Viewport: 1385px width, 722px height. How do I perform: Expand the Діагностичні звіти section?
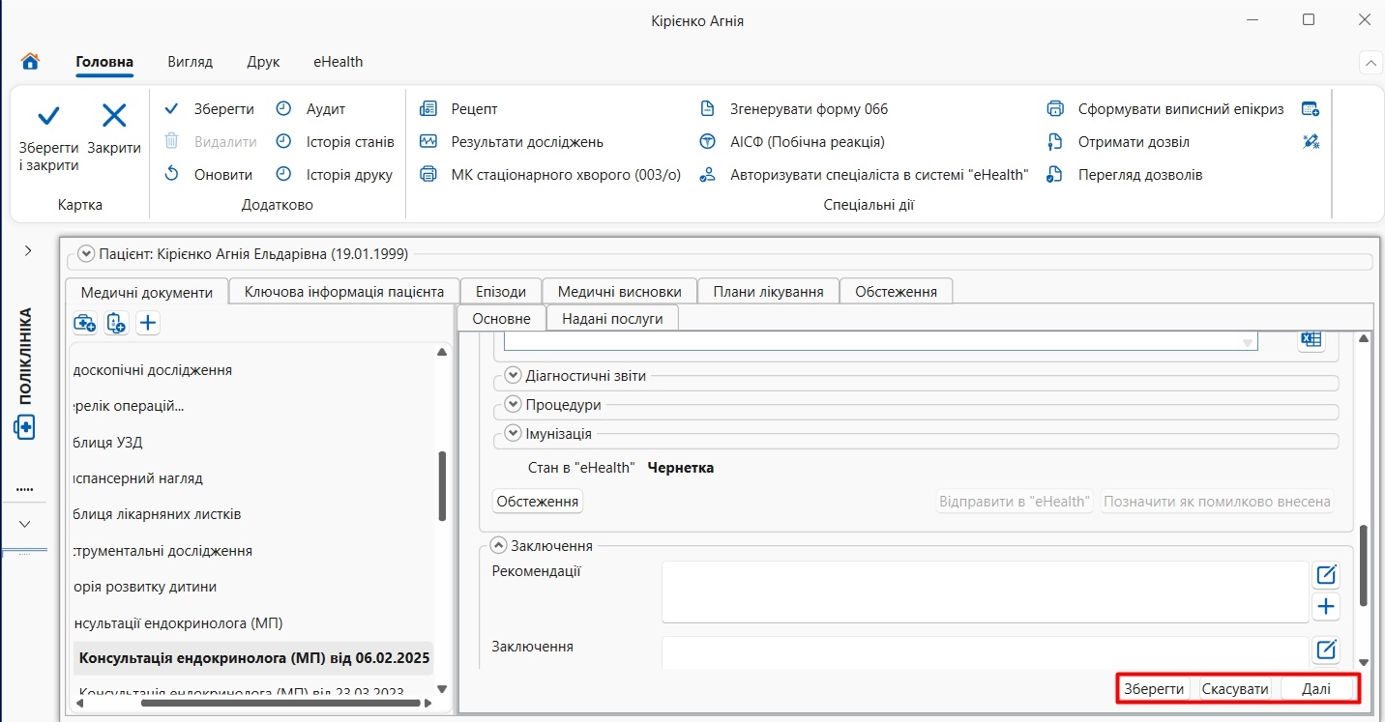click(x=514, y=376)
